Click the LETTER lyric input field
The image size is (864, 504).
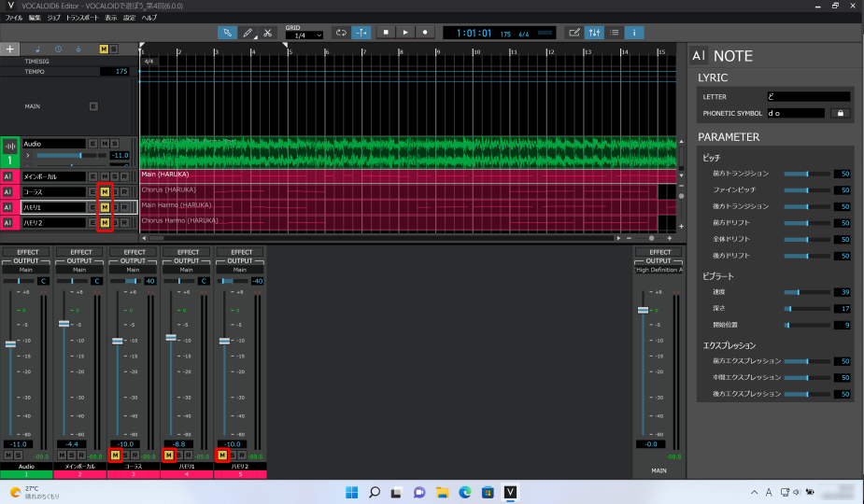pyautogui.click(x=808, y=96)
